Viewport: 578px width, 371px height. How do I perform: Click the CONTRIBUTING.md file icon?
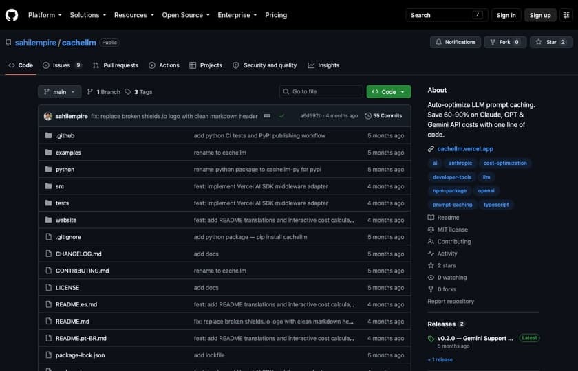(x=48, y=271)
